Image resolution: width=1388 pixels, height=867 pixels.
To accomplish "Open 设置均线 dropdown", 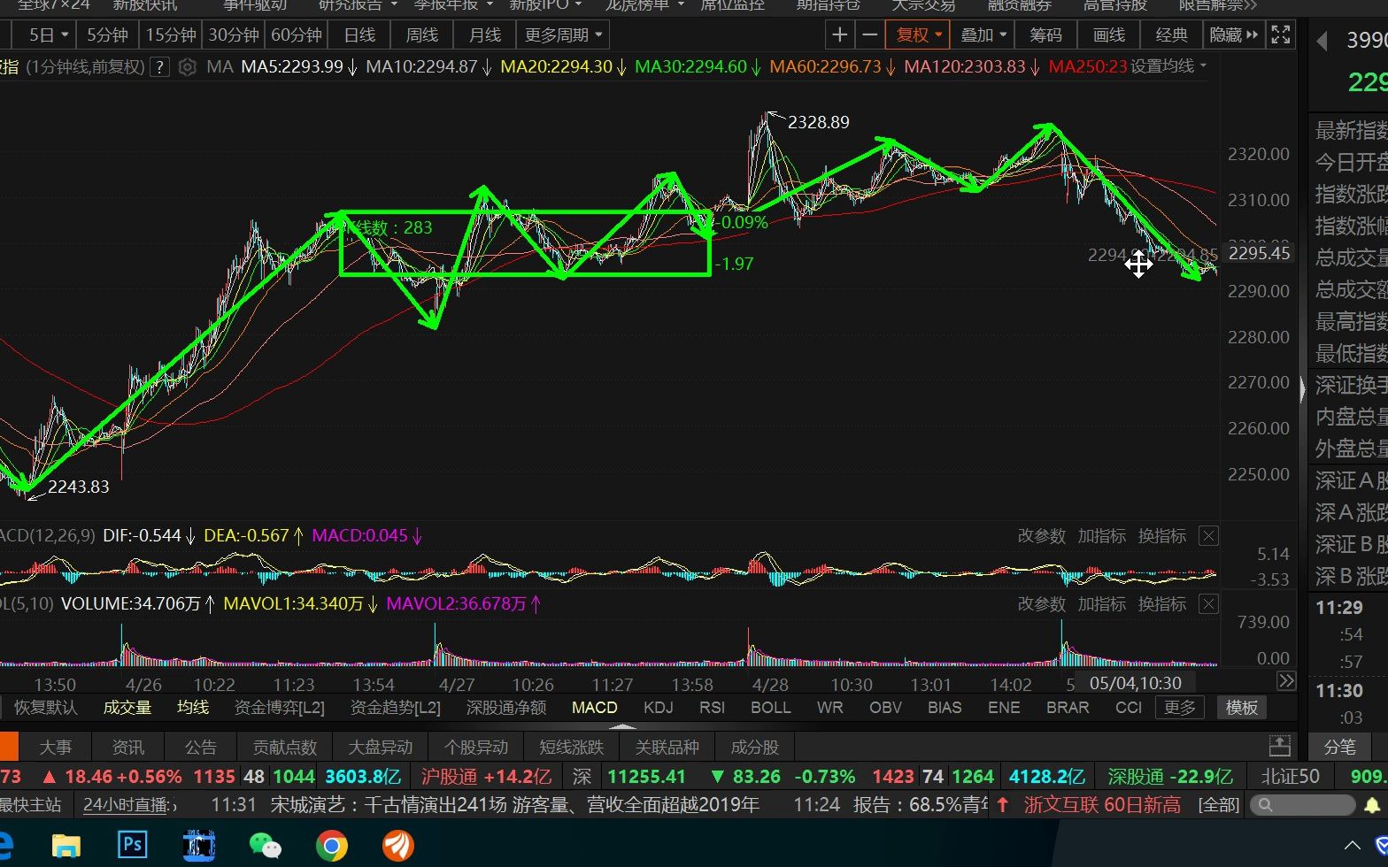I will (x=1168, y=66).
